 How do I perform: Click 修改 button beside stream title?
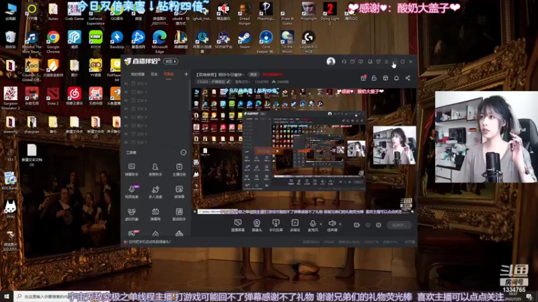pyautogui.click(x=254, y=74)
